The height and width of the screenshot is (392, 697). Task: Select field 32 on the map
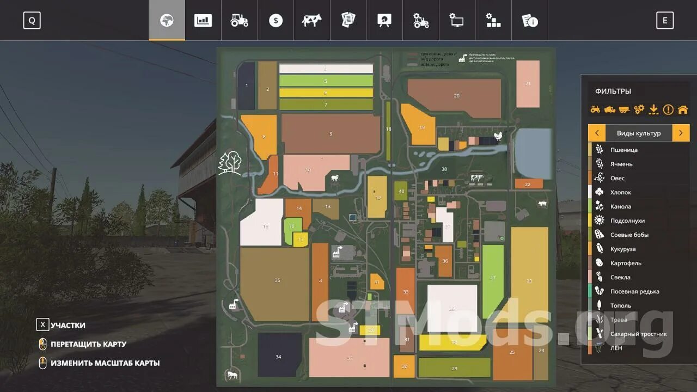tap(350, 357)
